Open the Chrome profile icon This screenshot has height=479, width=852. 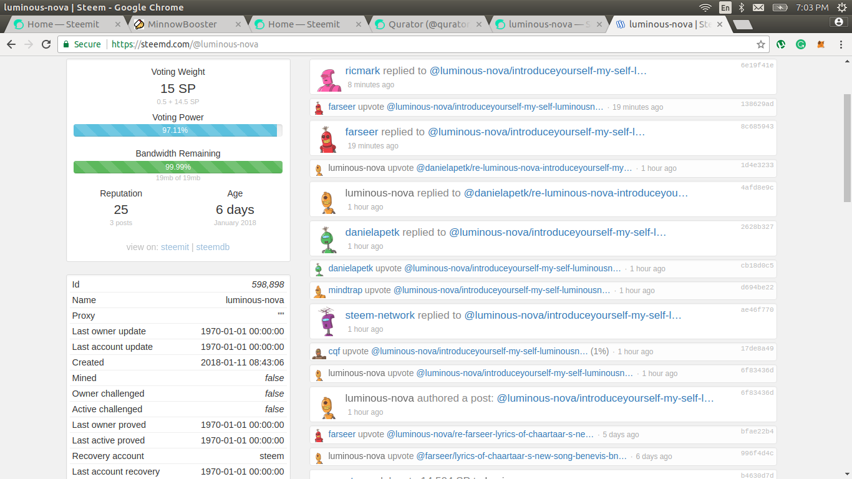point(840,22)
